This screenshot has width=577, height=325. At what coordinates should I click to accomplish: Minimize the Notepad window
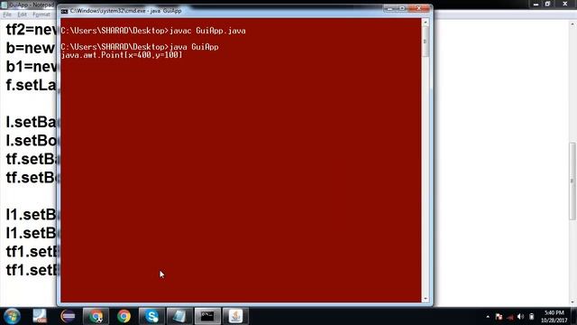tap(536, 4)
